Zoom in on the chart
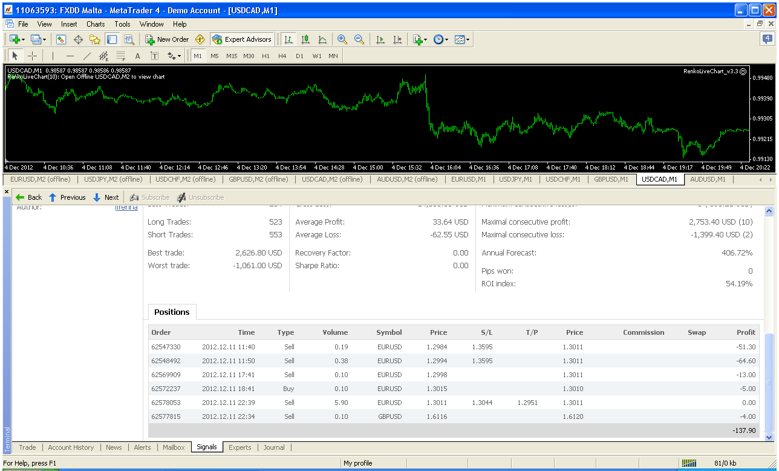779x471 pixels. (x=342, y=39)
